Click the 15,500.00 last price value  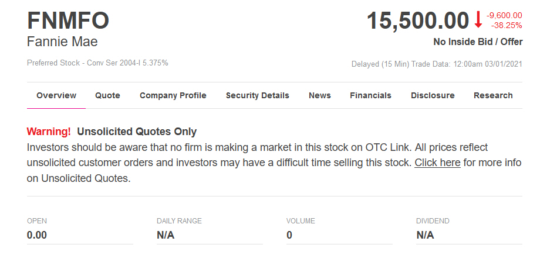[418, 21]
